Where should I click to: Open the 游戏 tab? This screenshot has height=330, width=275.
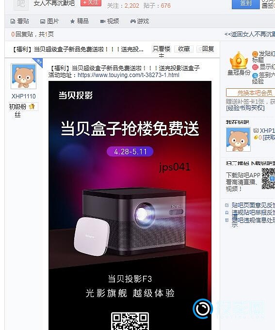coord(140,21)
